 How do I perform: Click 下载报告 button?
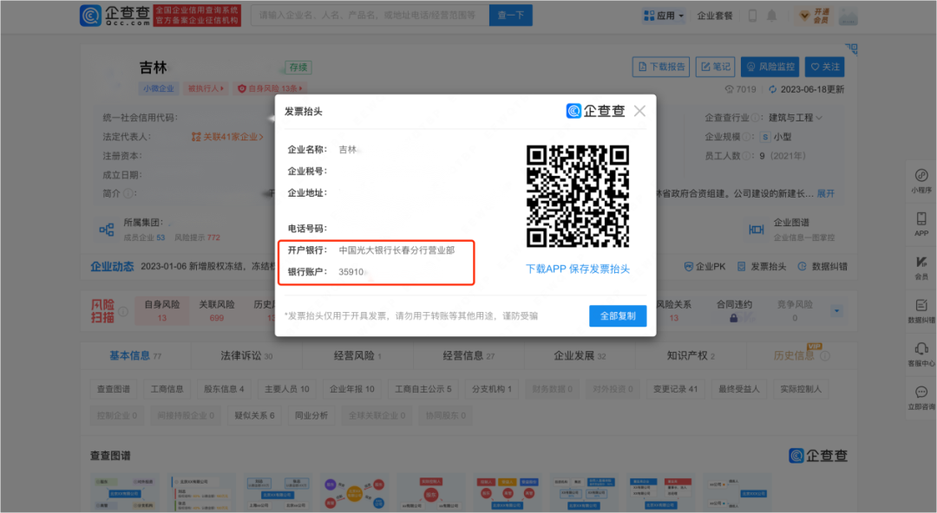click(x=661, y=67)
